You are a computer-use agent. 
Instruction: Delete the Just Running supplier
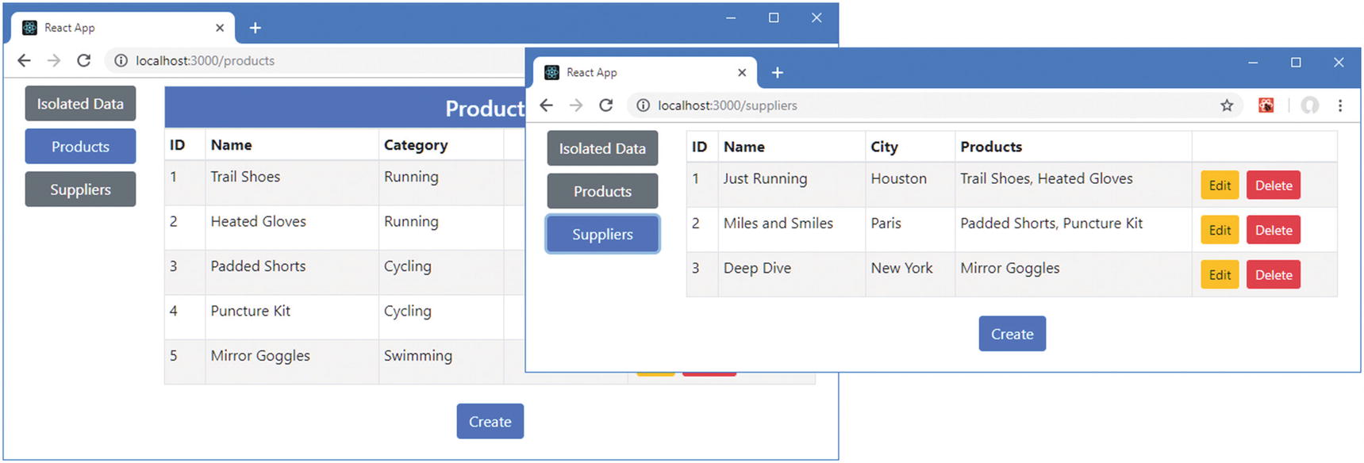pos(1273,186)
